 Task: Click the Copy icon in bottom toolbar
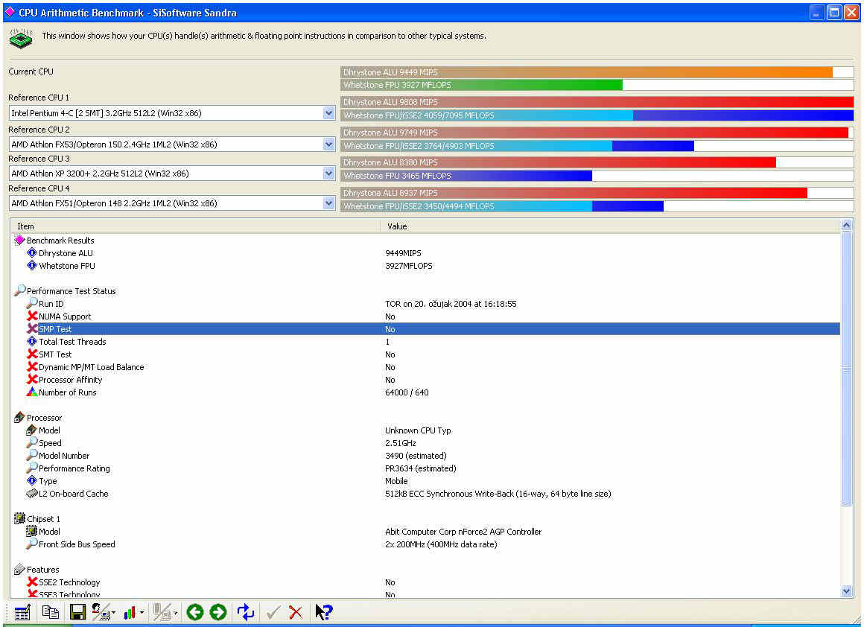click(50, 612)
